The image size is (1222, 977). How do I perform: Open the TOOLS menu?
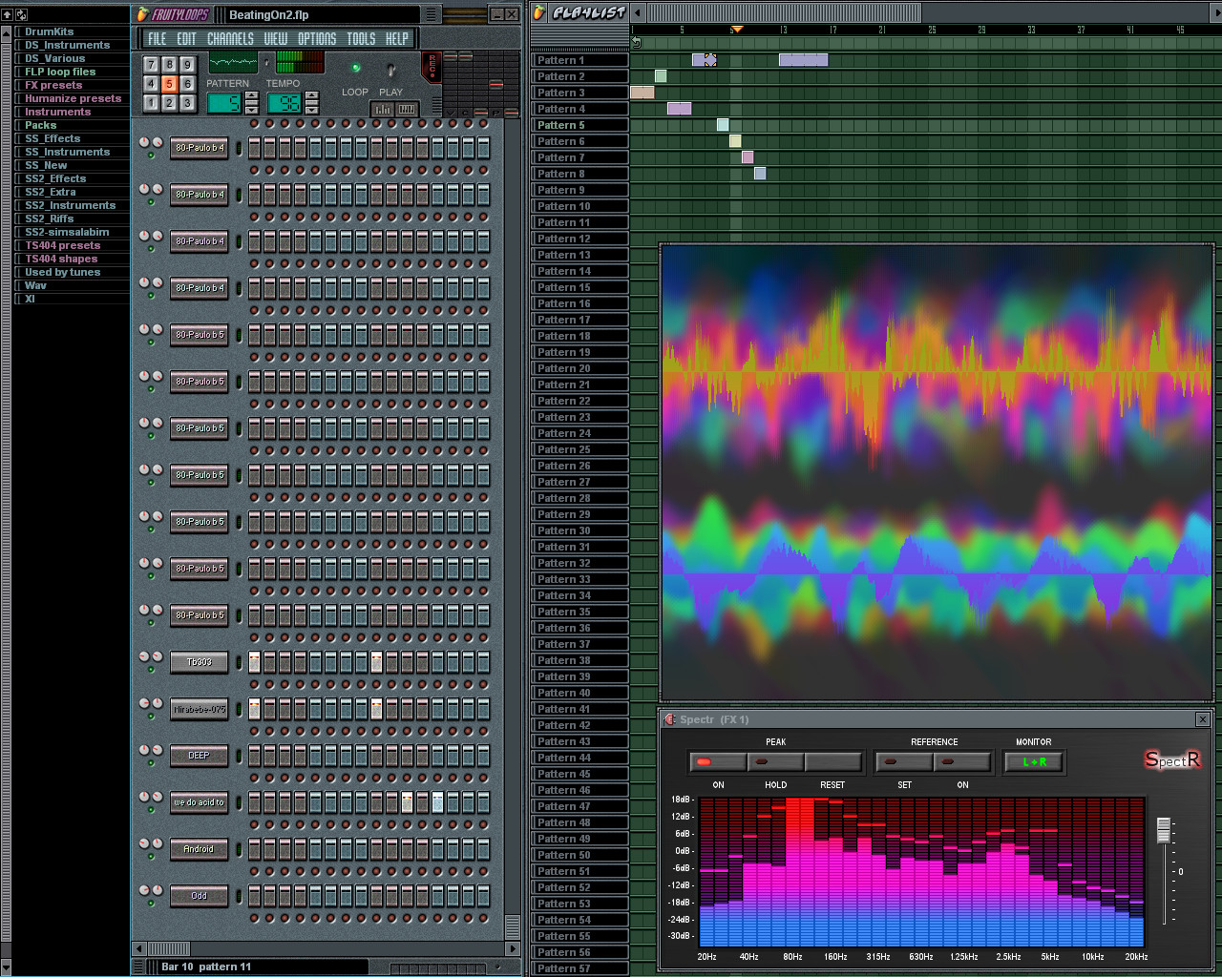[361, 38]
